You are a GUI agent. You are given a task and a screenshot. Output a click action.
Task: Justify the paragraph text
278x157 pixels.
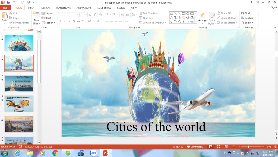(x=121, y=21)
